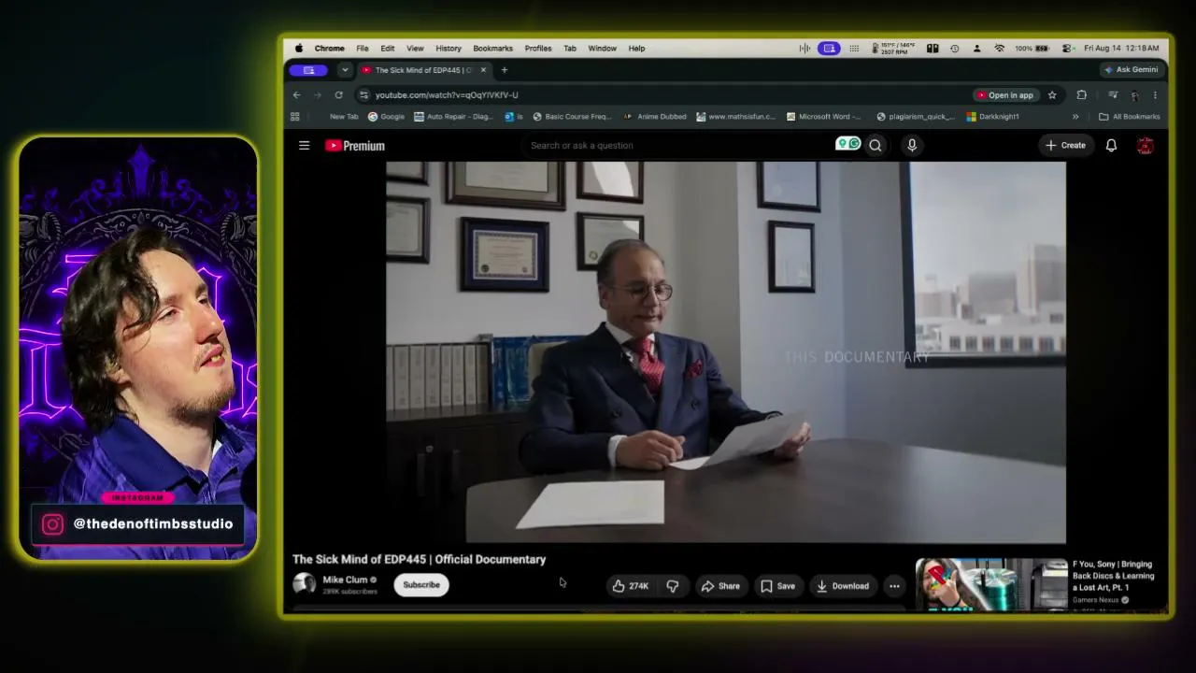Screen dimensions: 1196x673
Task: Open the History menu
Action: [x=448, y=48]
